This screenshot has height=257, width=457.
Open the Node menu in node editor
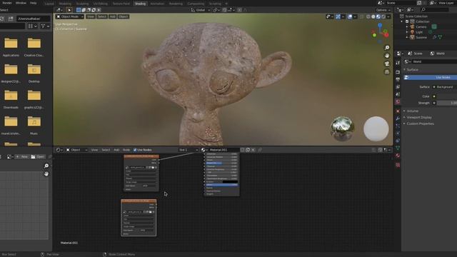(x=126, y=150)
